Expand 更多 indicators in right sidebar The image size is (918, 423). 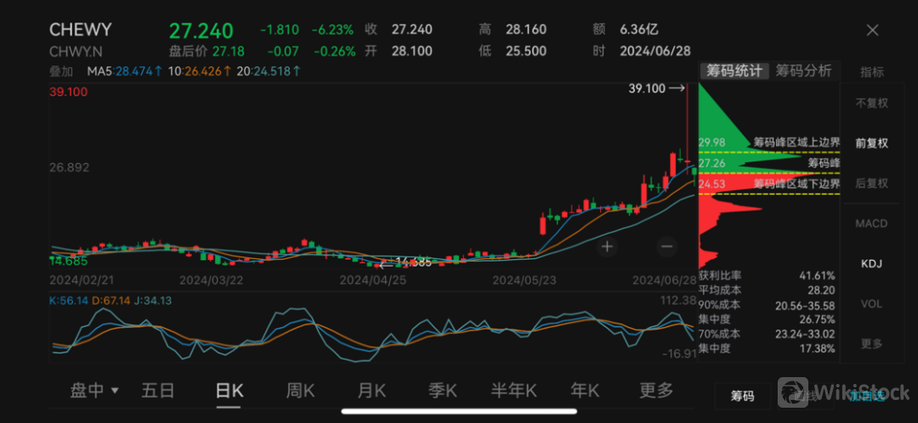tap(871, 344)
